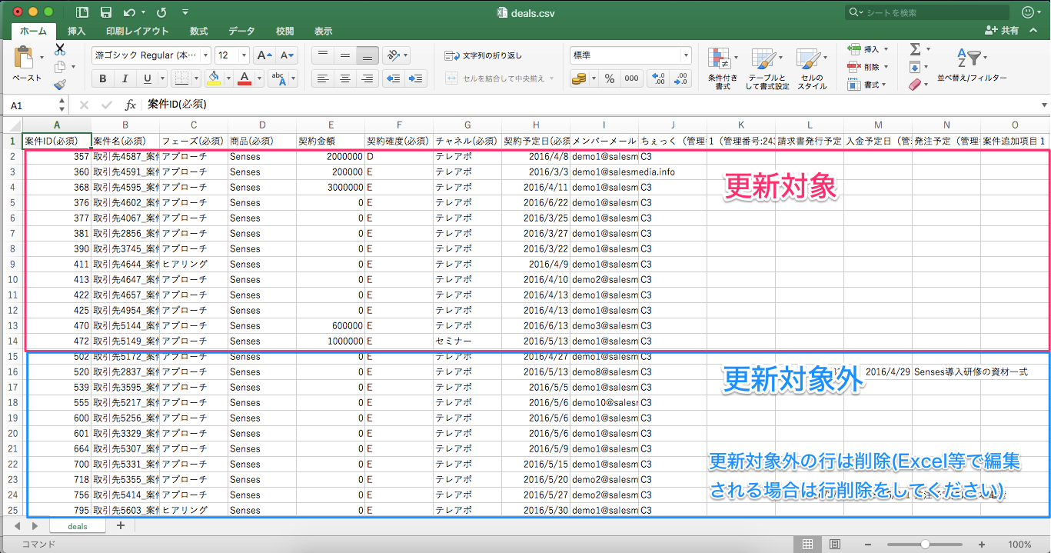The image size is (1051, 553).
Task: Click the increase decimal places icon
Action: (x=659, y=78)
